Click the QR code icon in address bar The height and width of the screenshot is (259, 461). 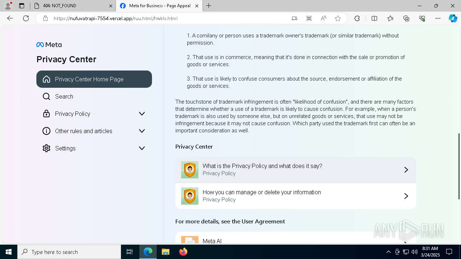[x=309, y=18]
